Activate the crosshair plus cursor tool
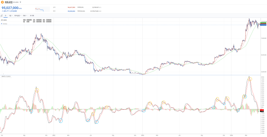Screen dimensions: 267x137 [x=6, y=15]
